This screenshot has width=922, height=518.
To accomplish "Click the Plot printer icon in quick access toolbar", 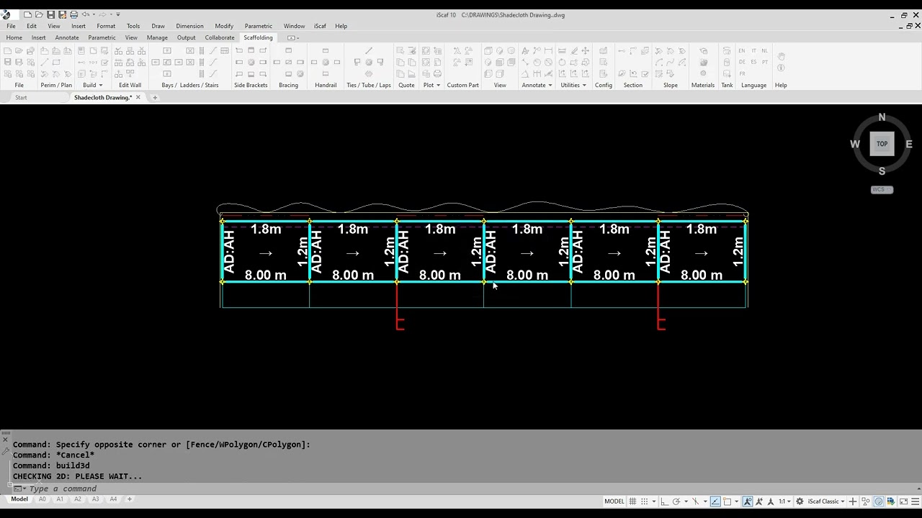I will (x=73, y=14).
